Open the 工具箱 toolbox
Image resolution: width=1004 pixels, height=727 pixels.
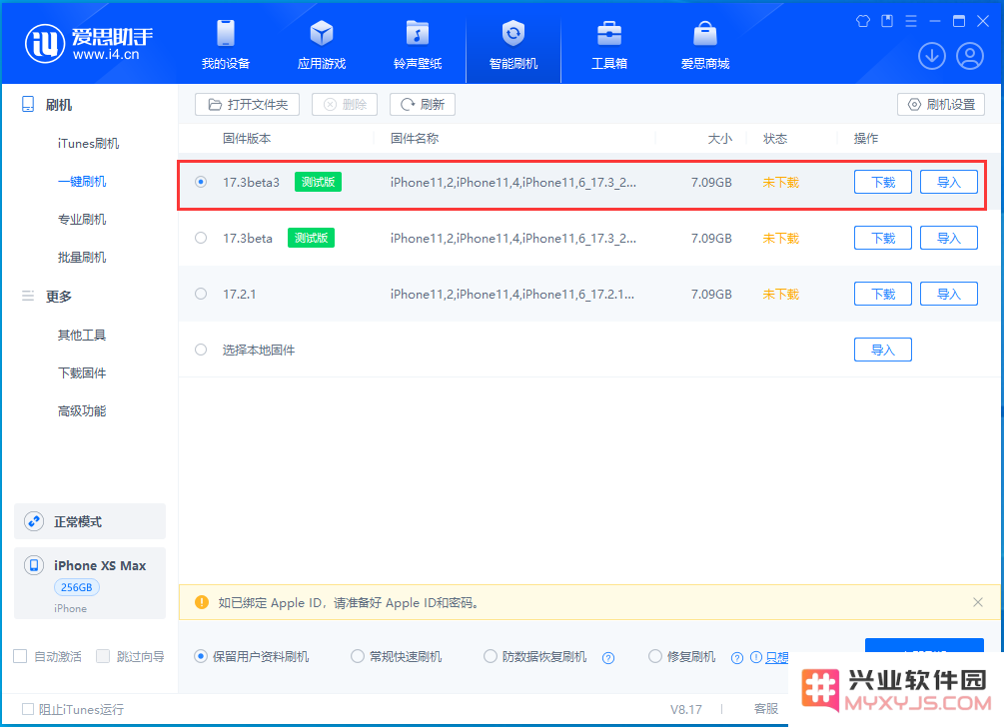[x=609, y=45]
